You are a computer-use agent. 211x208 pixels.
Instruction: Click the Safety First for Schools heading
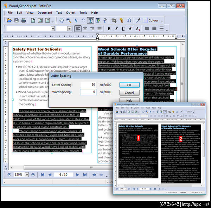point(37,49)
